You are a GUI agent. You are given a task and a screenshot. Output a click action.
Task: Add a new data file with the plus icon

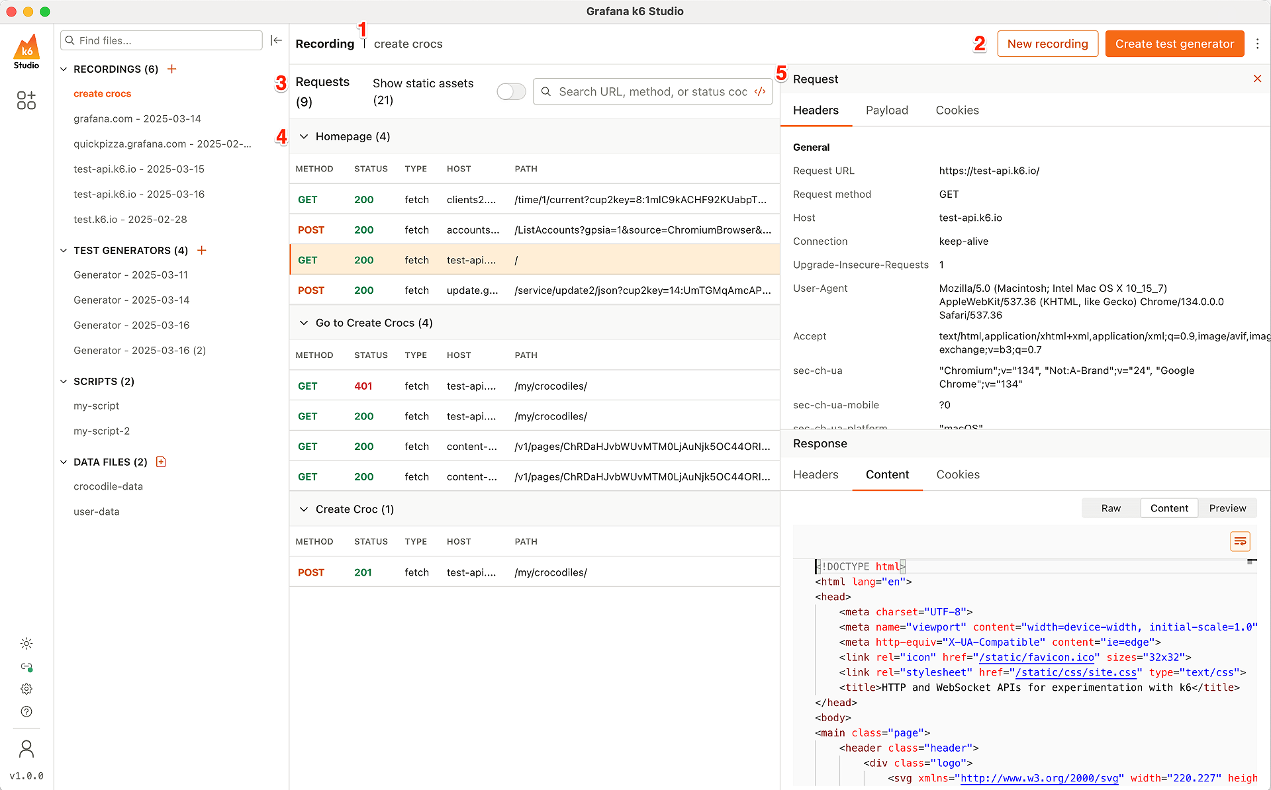161,462
